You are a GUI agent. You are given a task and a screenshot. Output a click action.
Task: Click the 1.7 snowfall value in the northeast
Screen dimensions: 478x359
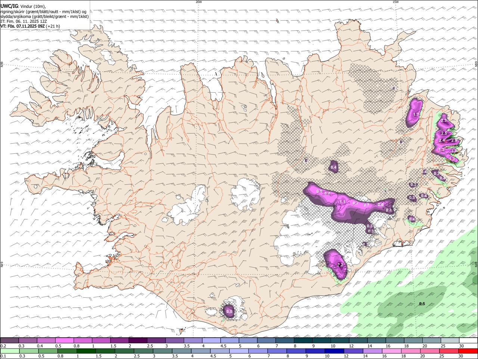point(416,114)
